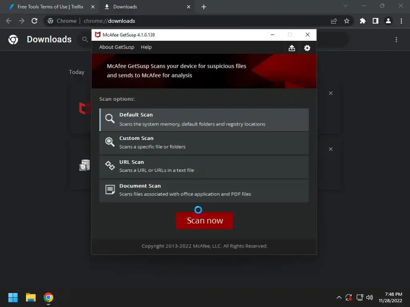Click the sync status tray icon

coord(349,297)
